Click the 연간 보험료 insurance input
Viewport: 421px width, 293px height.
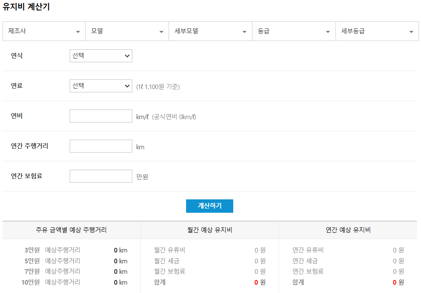tap(101, 176)
